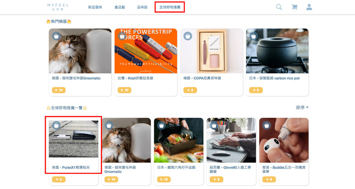Open 美國 - PulseX1輕薄短夾 product link
Screen dimensions: 355x189
click(x=71, y=167)
